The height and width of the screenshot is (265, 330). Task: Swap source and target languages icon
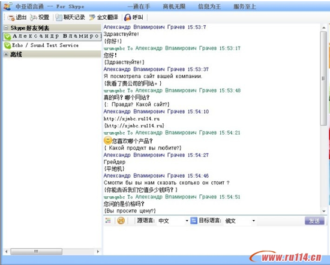[194, 221]
